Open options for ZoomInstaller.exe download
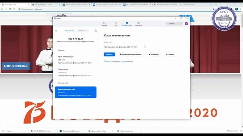243x136 pixels. click(x=141, y=131)
